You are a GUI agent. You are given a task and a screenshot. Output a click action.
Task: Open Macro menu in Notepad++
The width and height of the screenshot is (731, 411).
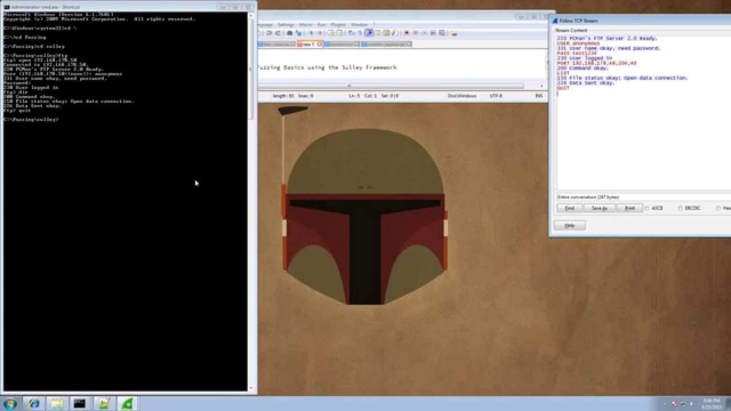click(x=306, y=25)
